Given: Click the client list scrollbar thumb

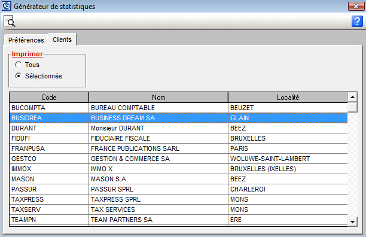Looking at the screenshot, I should tap(352, 107).
